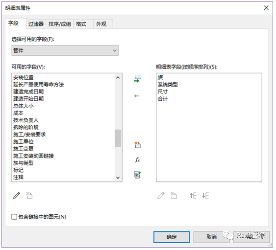The height and width of the screenshot is (250, 276).
Task: Switch to the 字段 tab
Action: 16,23
